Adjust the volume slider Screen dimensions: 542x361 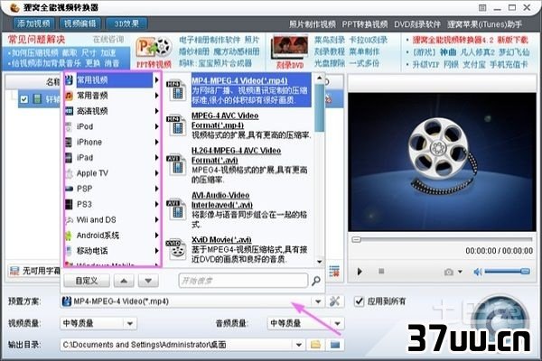point(507,272)
